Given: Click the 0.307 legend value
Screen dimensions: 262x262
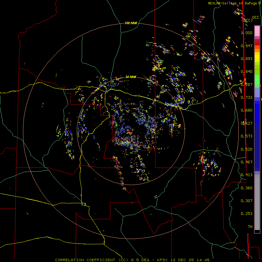Looking at the screenshot, I should point(247,201).
